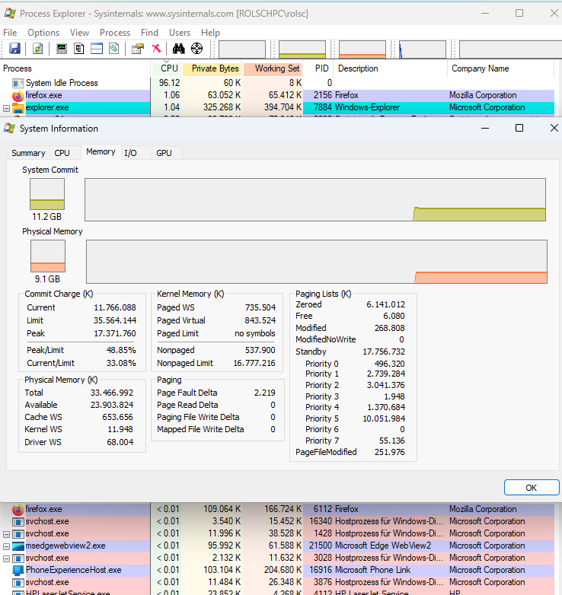Click the red X Kill Process icon
This screenshot has height=595, width=562.
click(156, 49)
